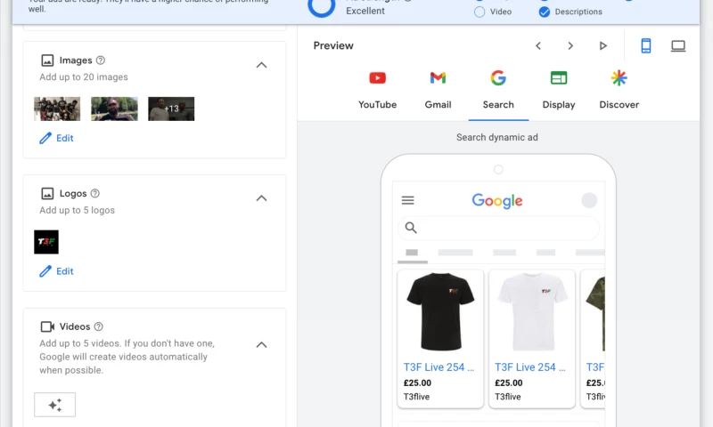Viewport: 713px width, 427px height.
Task: Edit the Logos assets
Action: (x=56, y=271)
